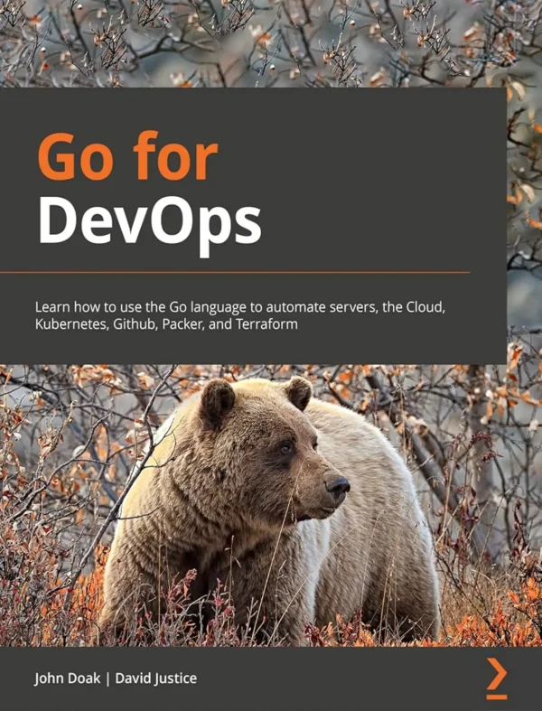Click the subtitle starting "Learn how to use the Go language"

click(x=240, y=315)
